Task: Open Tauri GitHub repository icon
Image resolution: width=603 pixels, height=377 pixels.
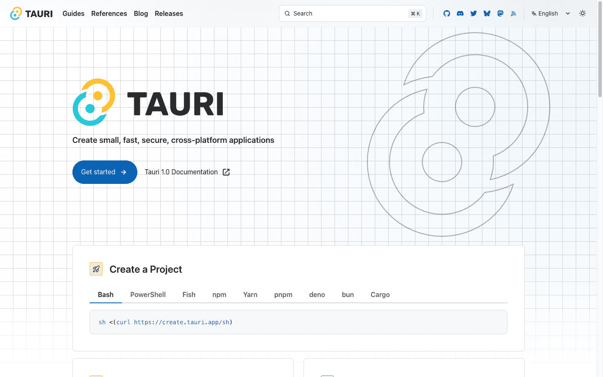Action: tap(447, 13)
